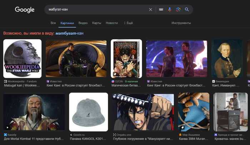Click inside the search input field

96,10
